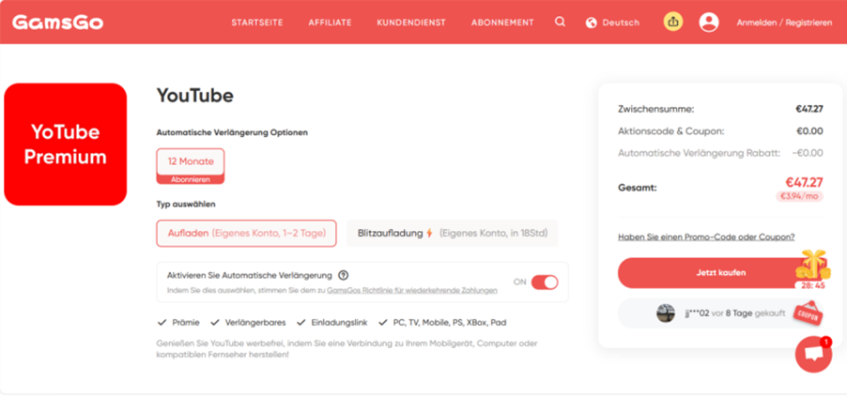Click the search magnifier icon
Screen dimensions: 847x396
coord(560,22)
